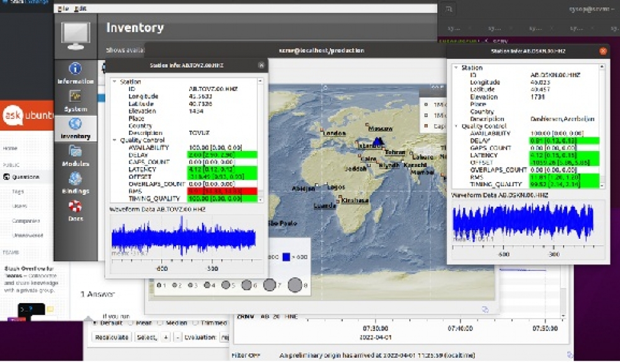Open the Docs lifebuoy icon

point(75,206)
